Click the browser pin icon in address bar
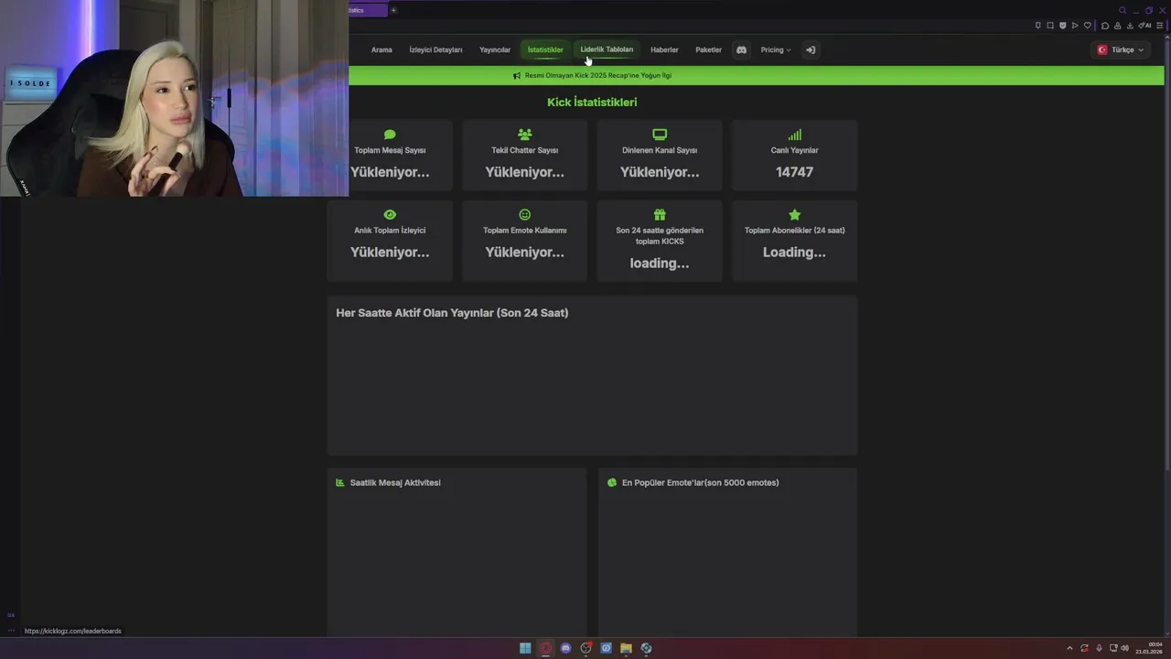 [1038, 26]
